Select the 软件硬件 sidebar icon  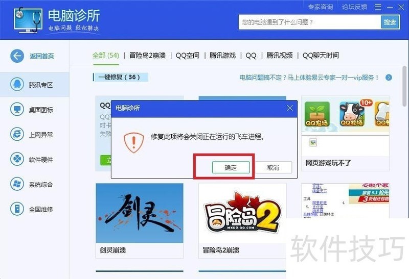[x=17, y=159]
